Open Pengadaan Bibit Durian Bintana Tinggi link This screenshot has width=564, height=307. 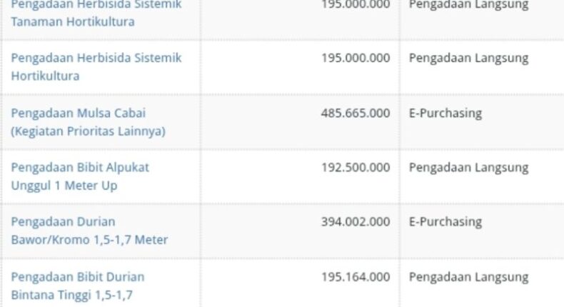click(78, 286)
